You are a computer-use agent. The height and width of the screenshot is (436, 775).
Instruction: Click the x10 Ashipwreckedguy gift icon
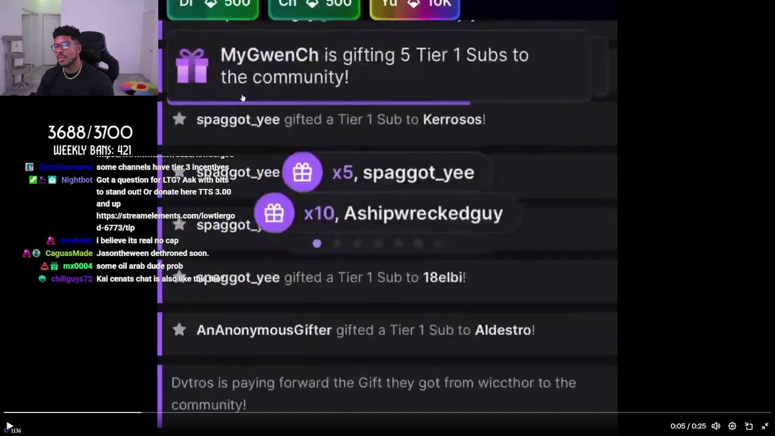point(274,213)
